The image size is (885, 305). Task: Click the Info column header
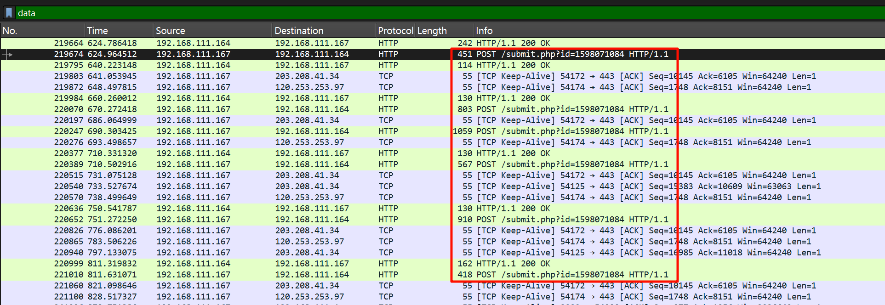pos(644,31)
